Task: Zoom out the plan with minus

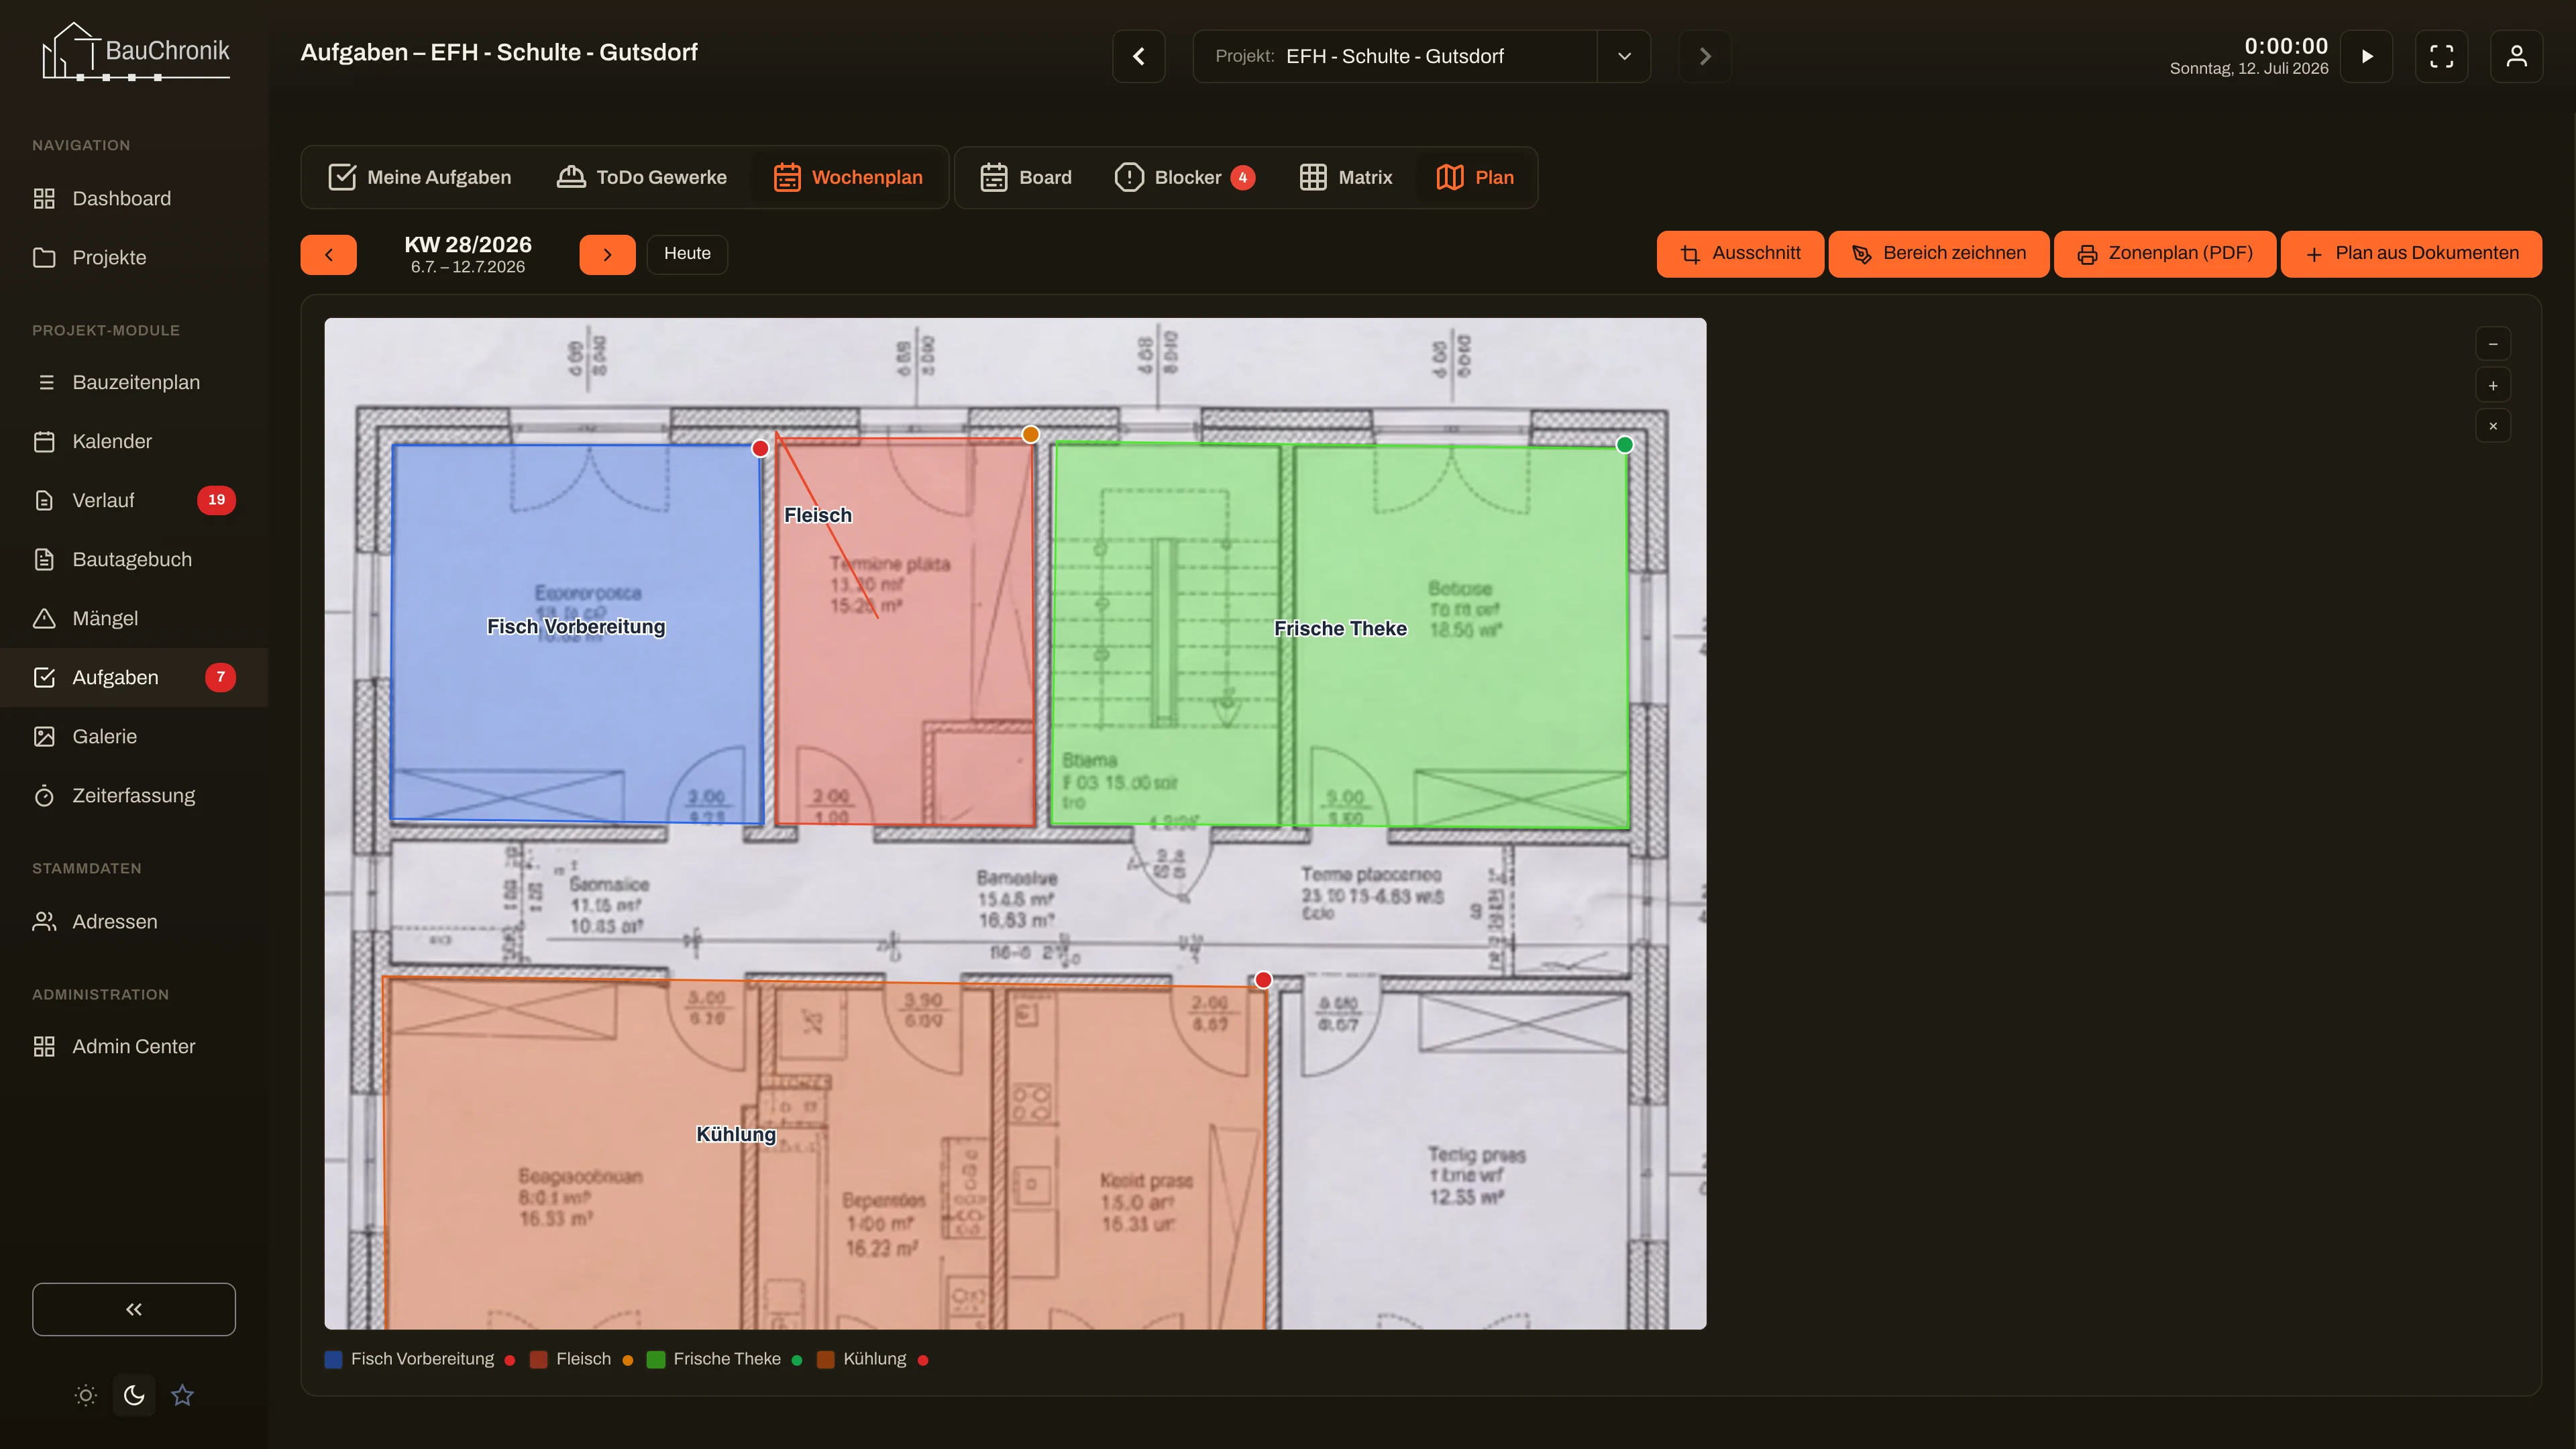Action: coord(2493,344)
